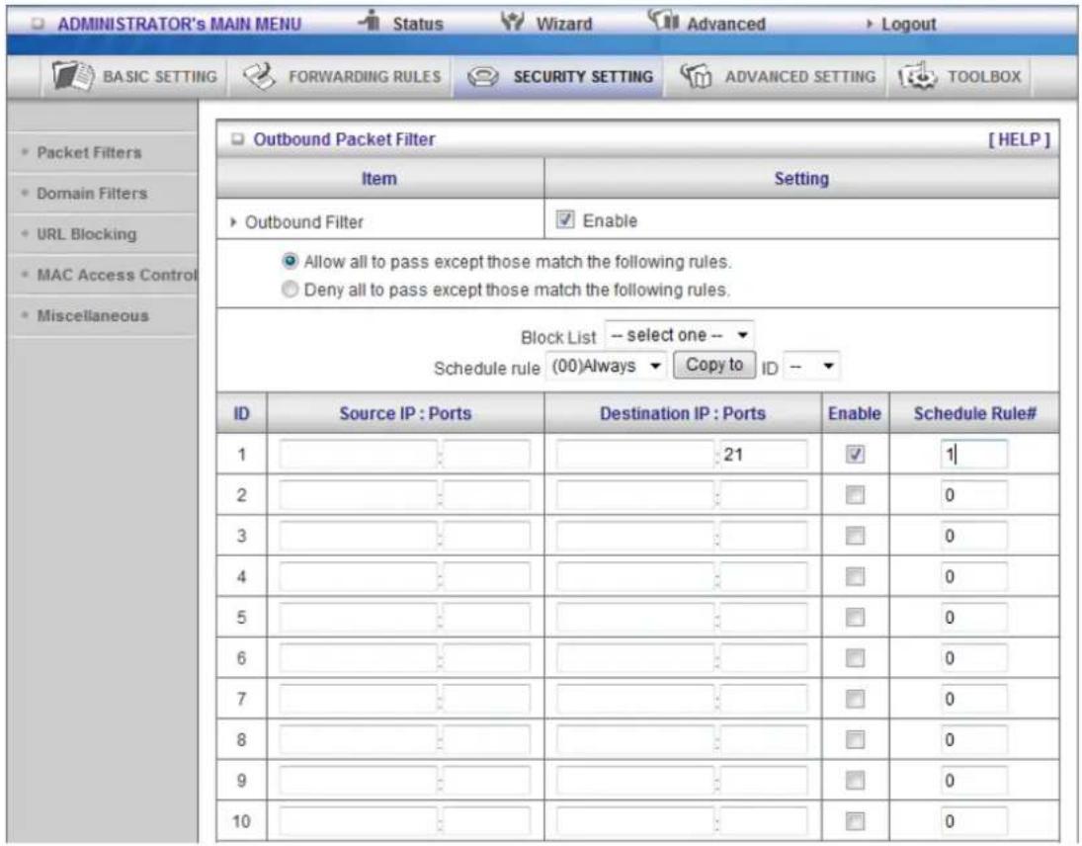Click rule 9 Schedule Rule# field
Image resolution: width=1082 pixels, height=846 pixels.
[973, 781]
